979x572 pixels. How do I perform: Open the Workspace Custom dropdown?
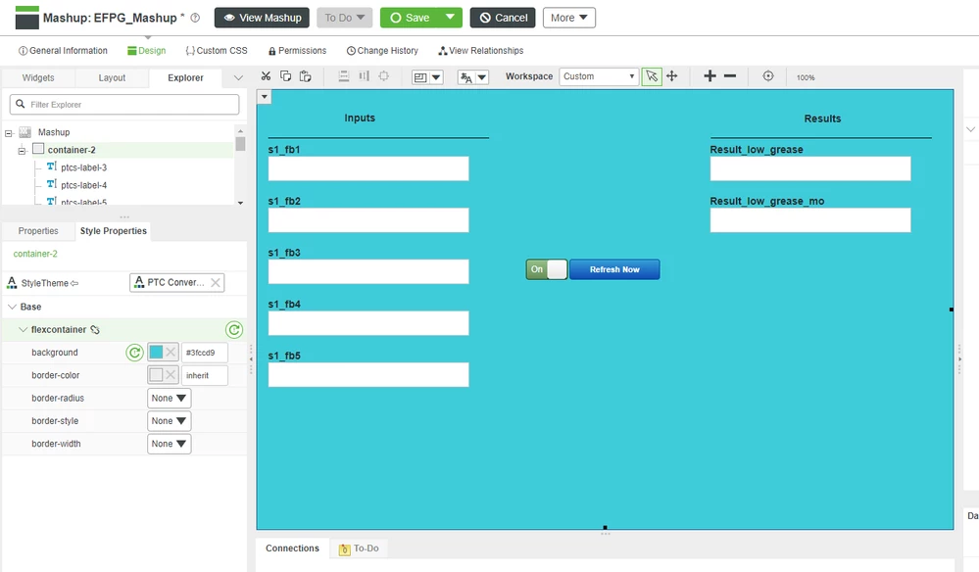pyautogui.click(x=599, y=76)
